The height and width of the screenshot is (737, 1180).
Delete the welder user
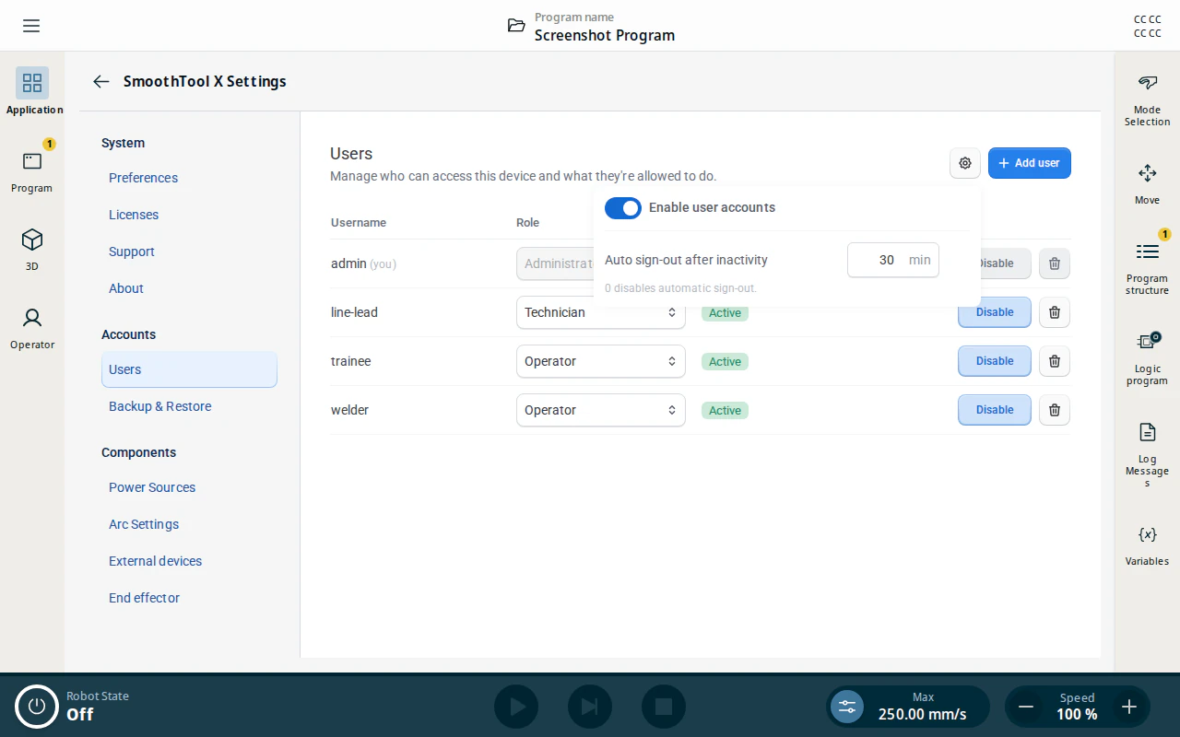point(1055,410)
